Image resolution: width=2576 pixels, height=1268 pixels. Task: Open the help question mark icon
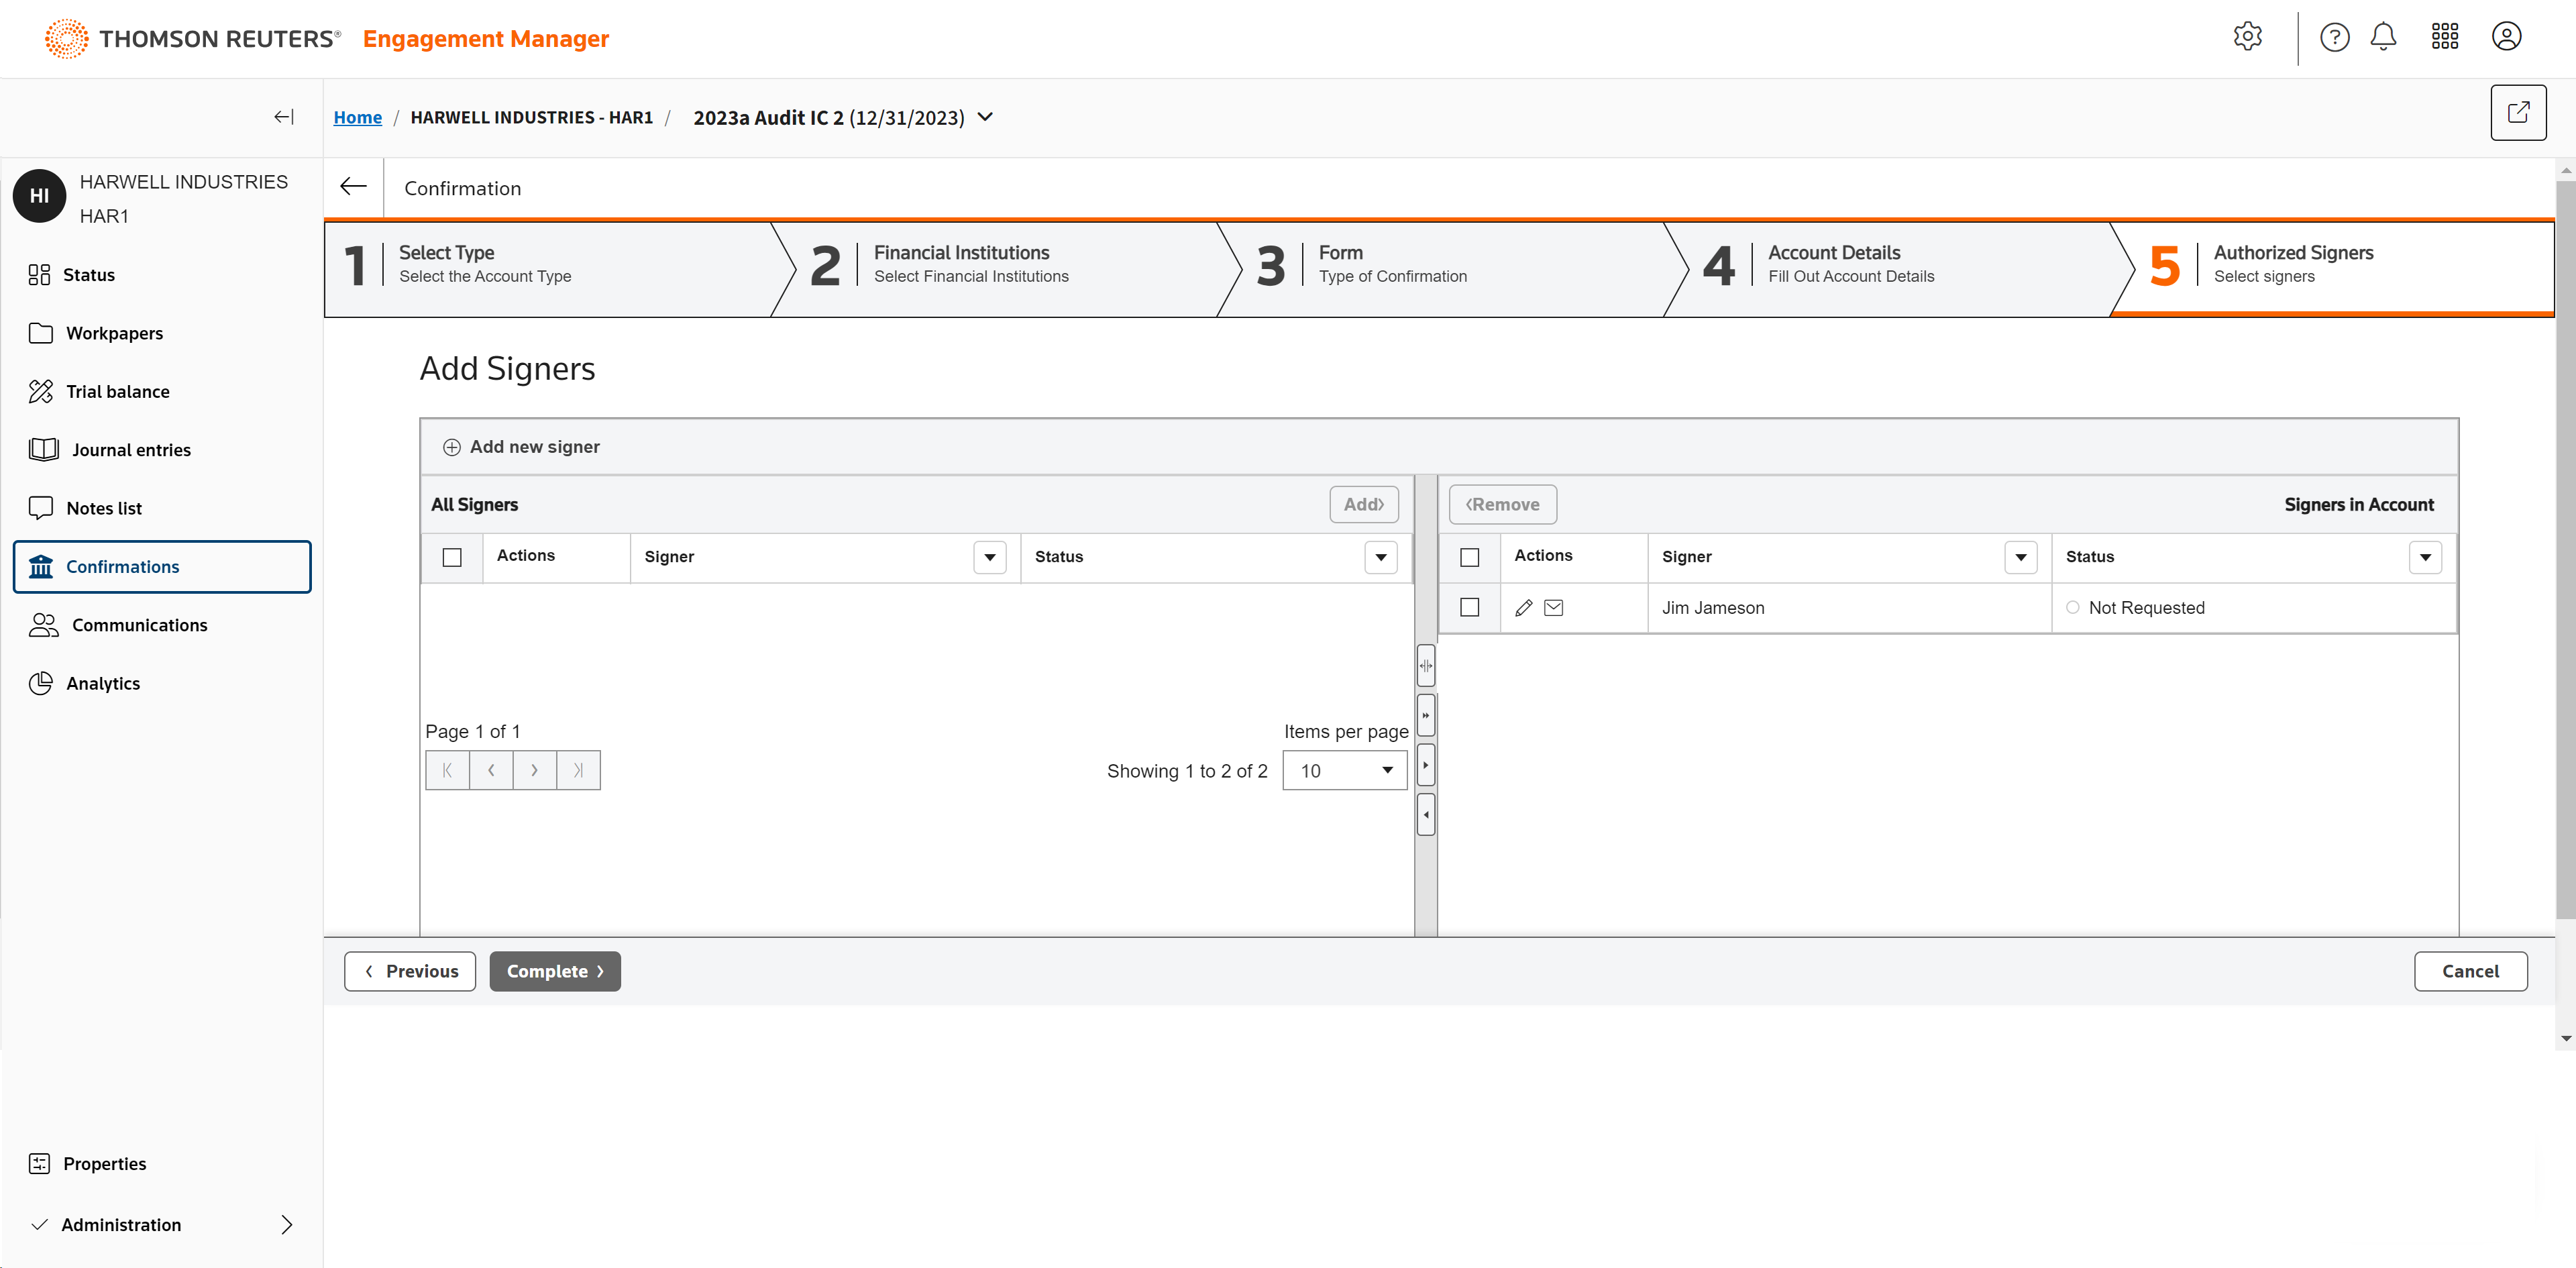click(2334, 37)
